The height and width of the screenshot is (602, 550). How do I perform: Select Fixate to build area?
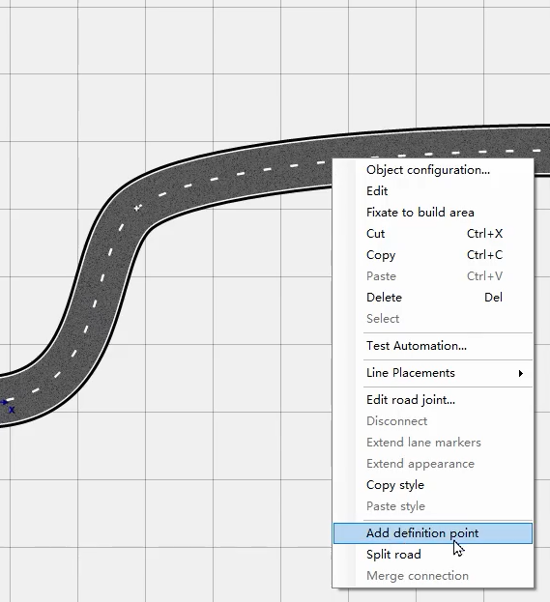coord(433,213)
